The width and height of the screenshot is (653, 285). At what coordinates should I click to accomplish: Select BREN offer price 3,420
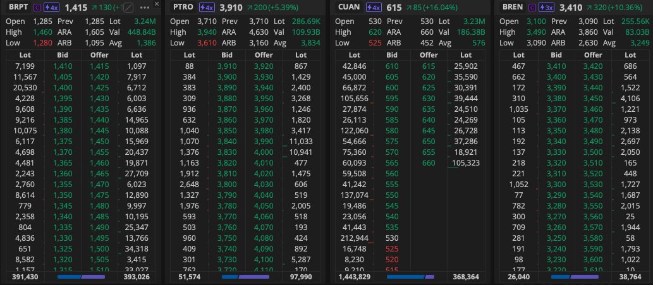[592, 66]
